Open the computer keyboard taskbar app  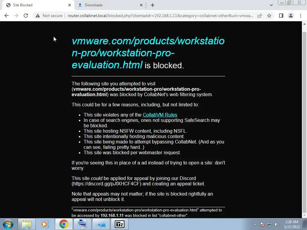82,224
